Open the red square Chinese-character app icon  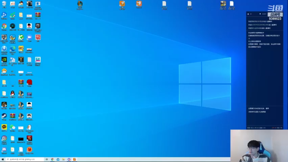tap(38, 38)
